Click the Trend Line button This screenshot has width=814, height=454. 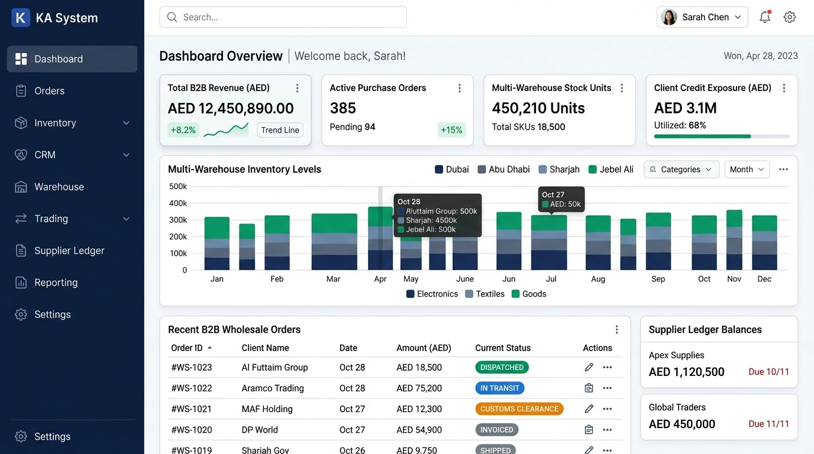point(280,130)
